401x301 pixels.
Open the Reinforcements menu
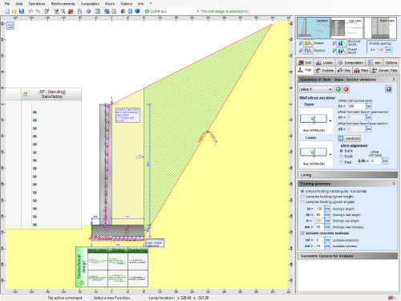(63, 4)
